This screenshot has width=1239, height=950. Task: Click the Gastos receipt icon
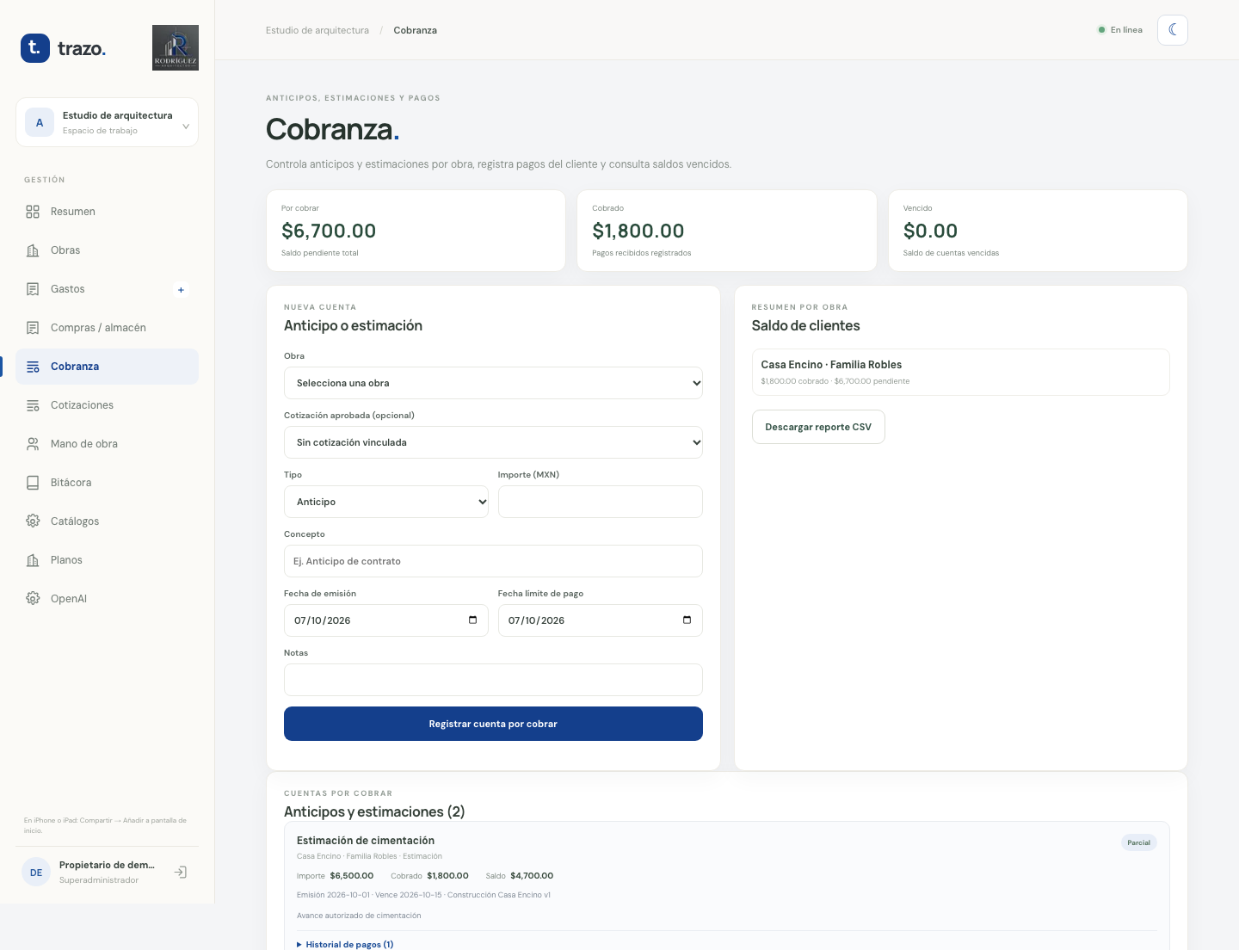click(x=33, y=289)
